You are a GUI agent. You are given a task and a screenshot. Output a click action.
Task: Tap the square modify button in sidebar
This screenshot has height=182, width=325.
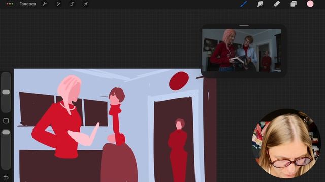pos(6,121)
